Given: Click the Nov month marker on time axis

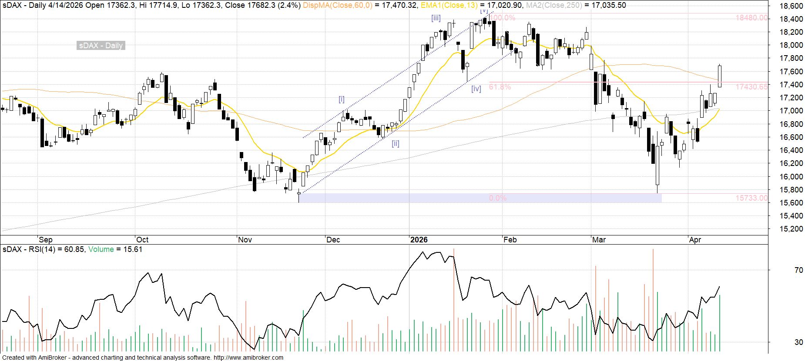Looking at the screenshot, I should (245, 240).
